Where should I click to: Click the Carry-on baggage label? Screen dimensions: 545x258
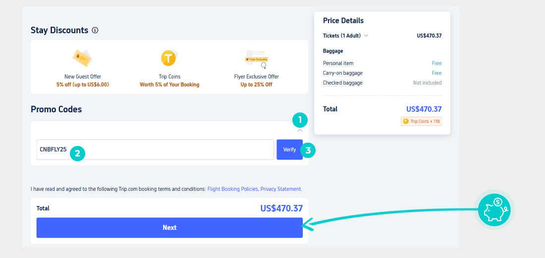click(x=343, y=73)
